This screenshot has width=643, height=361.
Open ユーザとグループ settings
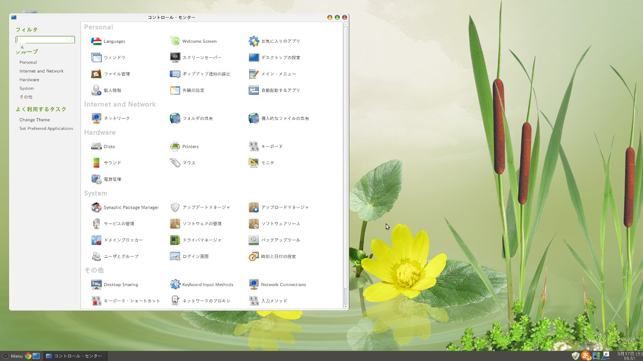[x=115, y=257]
